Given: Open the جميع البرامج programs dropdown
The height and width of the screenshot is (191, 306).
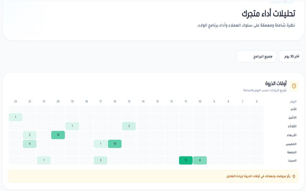Looking at the screenshot, I should pyautogui.click(x=256, y=56).
